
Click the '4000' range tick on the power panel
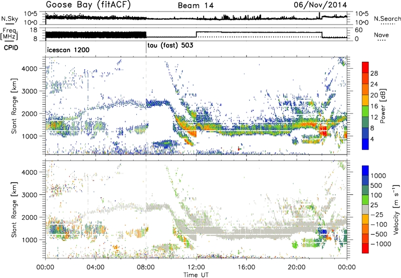[30, 69]
